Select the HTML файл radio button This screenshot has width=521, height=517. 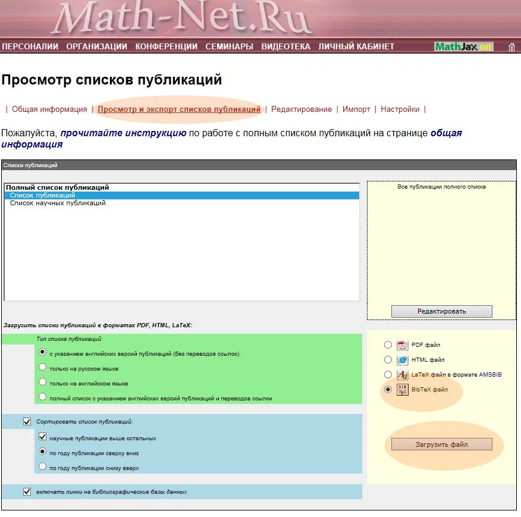(388, 360)
